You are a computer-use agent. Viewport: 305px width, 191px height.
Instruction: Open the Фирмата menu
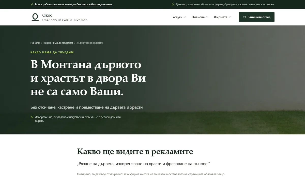coord(222,17)
